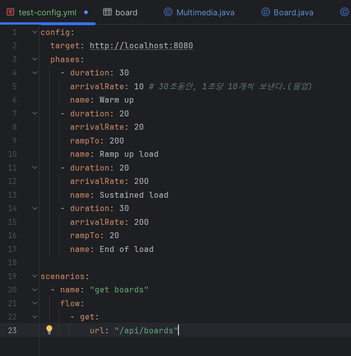
Task: Collapse the flow block on line 21
Action: point(35,303)
